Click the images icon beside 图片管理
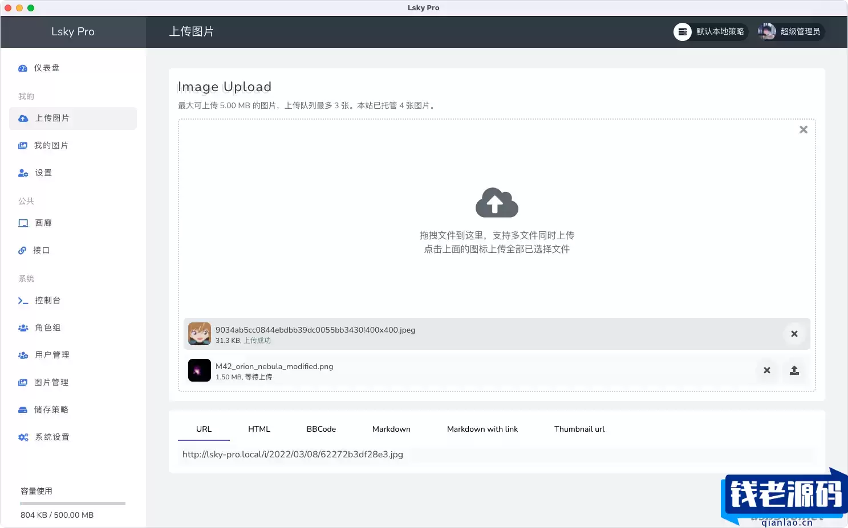Image resolution: width=848 pixels, height=528 pixels. 23,383
